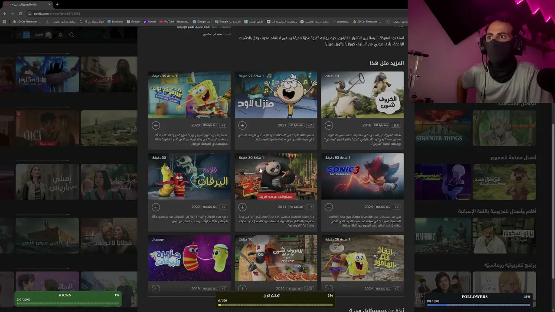
Task: Click the 'المزيد مثل هذا' section heading
Action: (387, 63)
